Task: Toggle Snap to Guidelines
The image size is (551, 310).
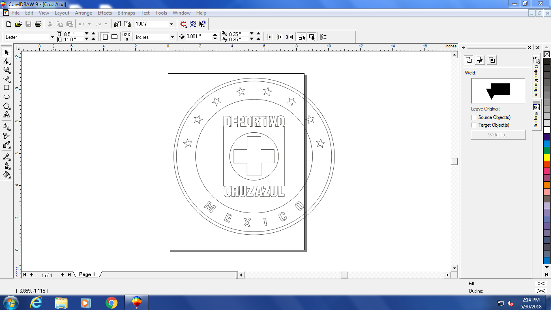Action: (x=280, y=37)
